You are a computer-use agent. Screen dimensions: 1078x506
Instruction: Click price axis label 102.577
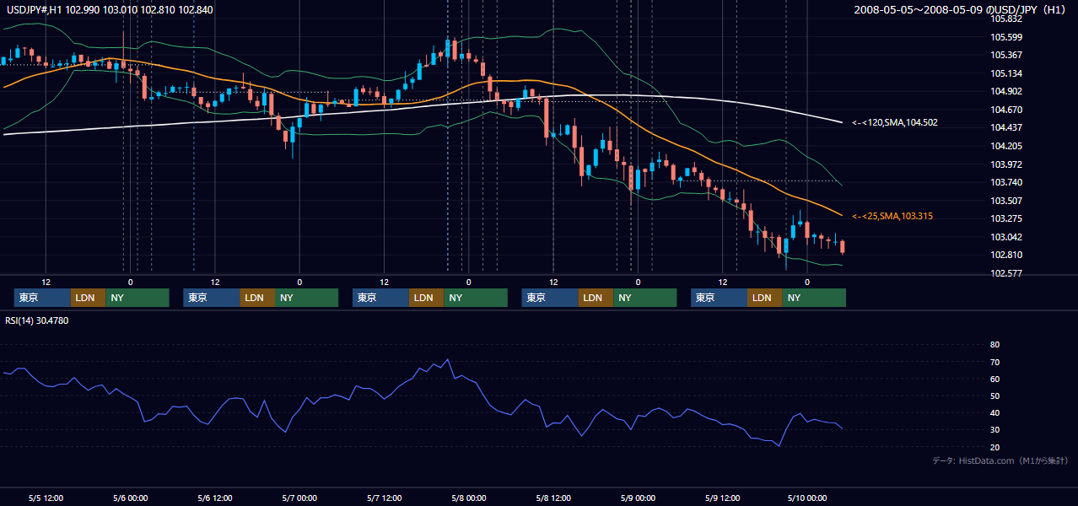pos(1006,274)
